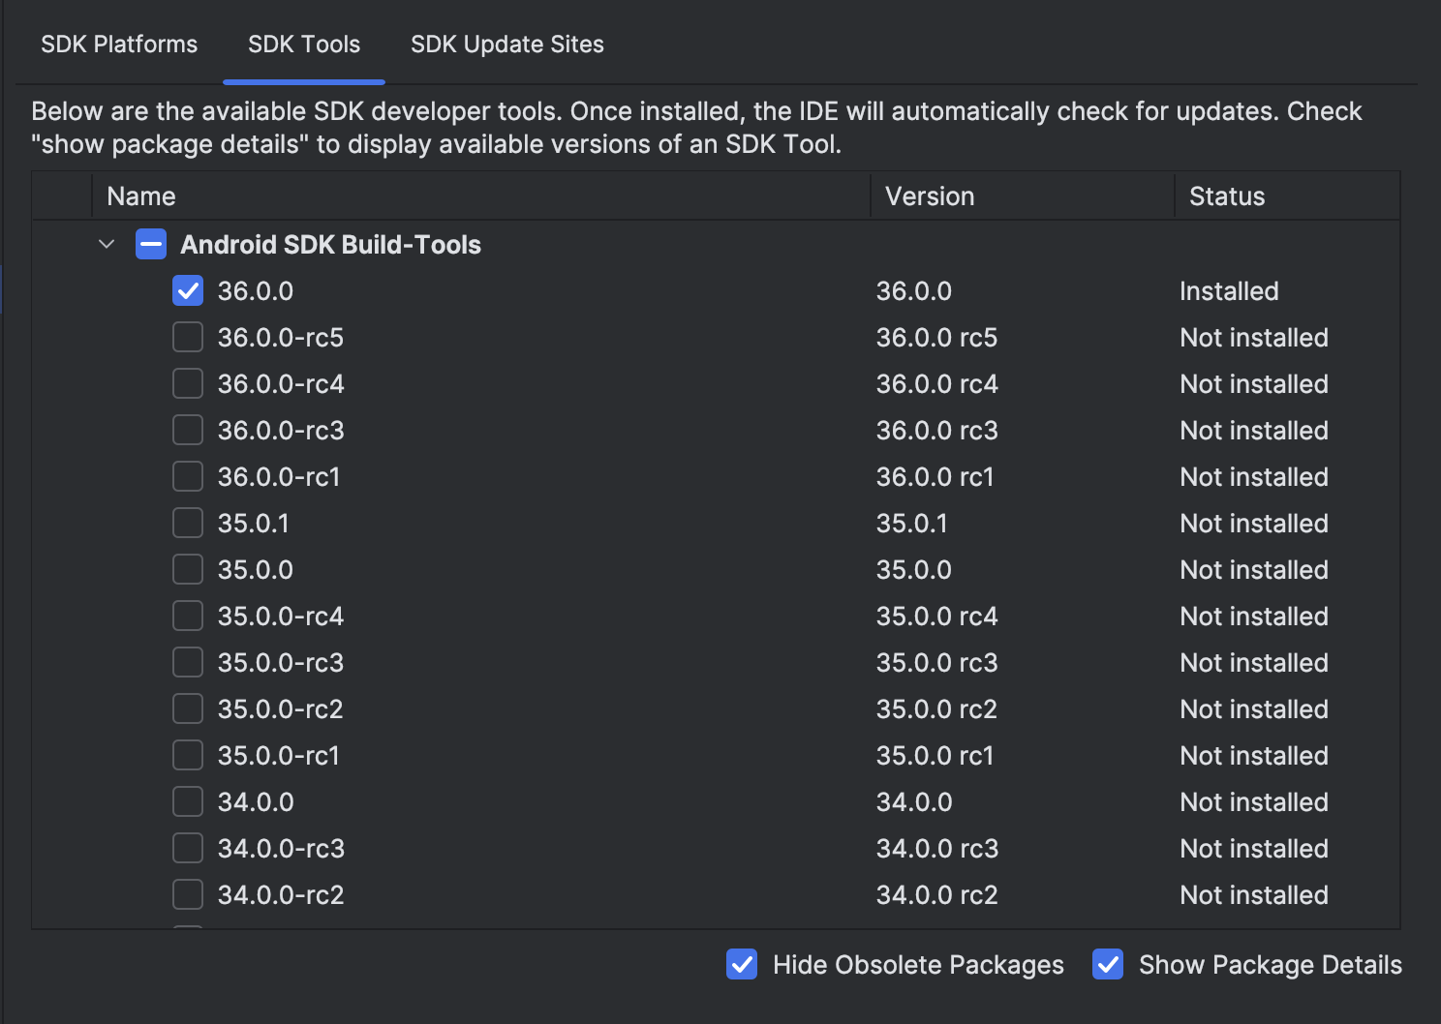The height and width of the screenshot is (1024, 1441).
Task: Uncheck the 36.0.0 build-tools checkbox
Action: click(x=188, y=290)
